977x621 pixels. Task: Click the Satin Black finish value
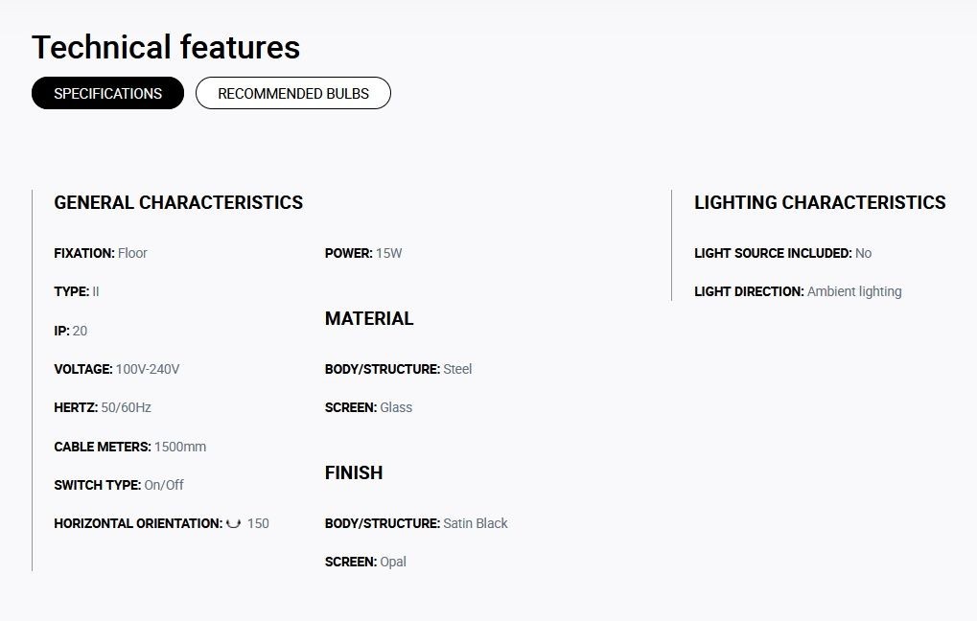point(475,523)
